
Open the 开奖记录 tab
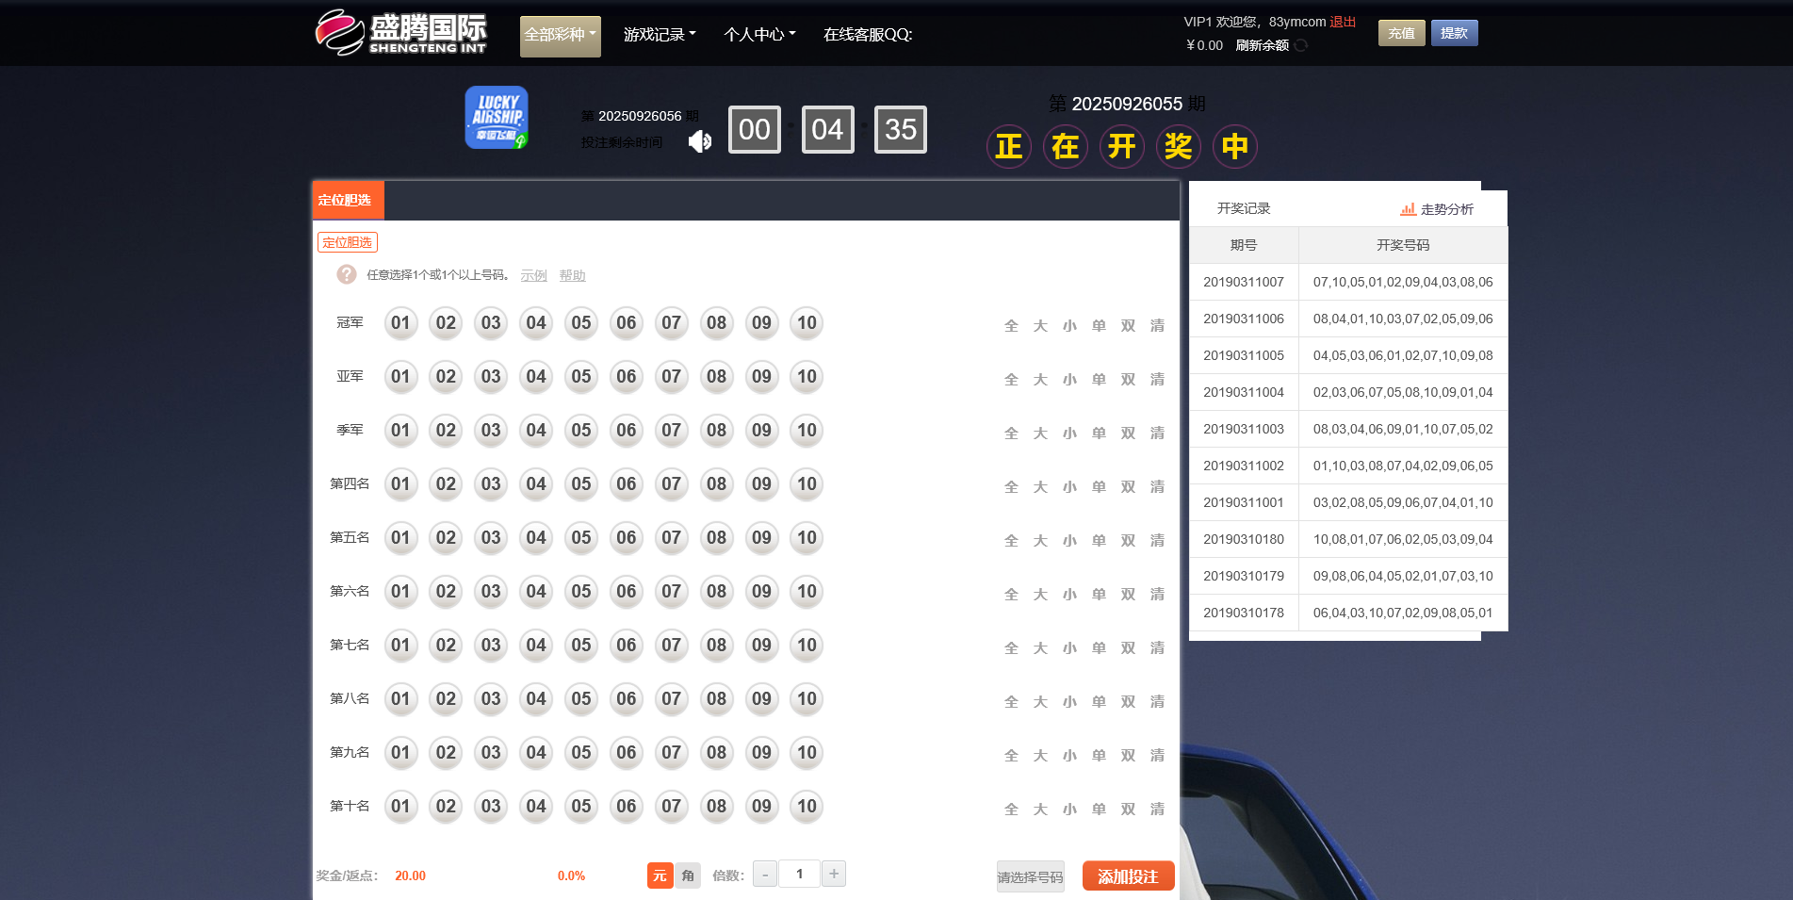[1244, 208]
